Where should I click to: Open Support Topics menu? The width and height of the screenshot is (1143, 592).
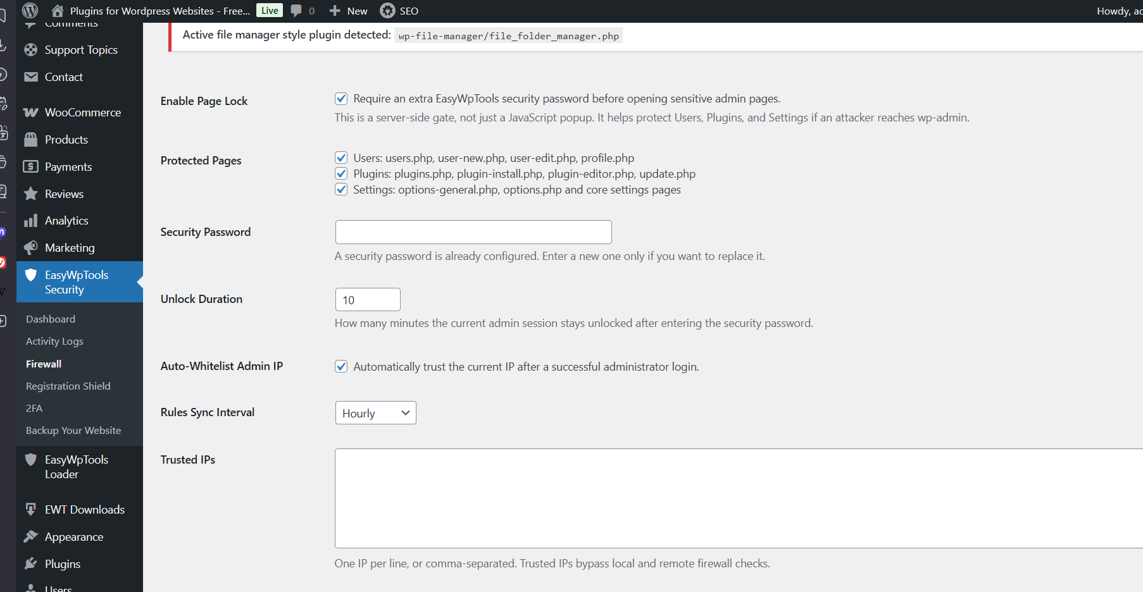click(x=80, y=50)
